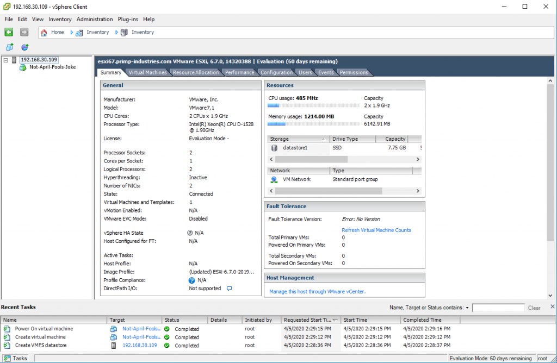Switch to the Performance tab
Viewport: 557px width, 363px height.
240,72
